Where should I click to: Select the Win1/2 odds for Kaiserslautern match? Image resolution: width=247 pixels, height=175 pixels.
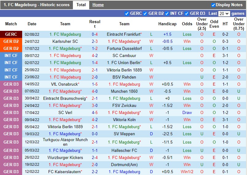pos(187,172)
